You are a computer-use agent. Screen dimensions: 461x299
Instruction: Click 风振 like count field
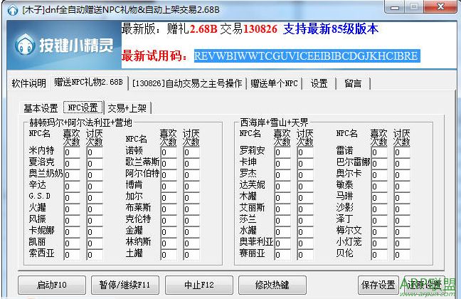pos(72,221)
